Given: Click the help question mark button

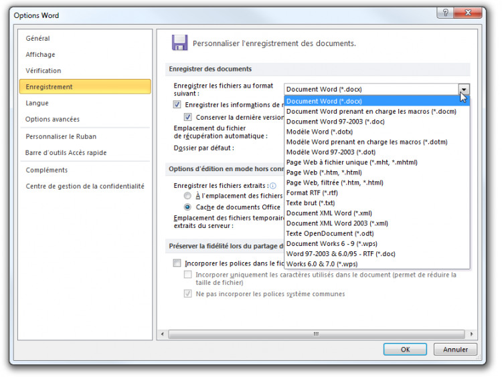Looking at the screenshot, I should pyautogui.click(x=445, y=13).
